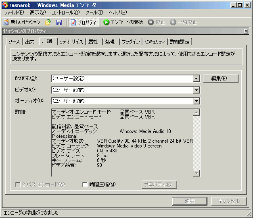Click the 8 fps frame rate value
This screenshot has width=253, height=218.
click(x=102, y=156)
